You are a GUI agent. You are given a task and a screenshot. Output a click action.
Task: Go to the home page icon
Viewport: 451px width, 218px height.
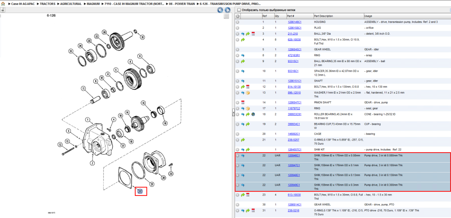point(3,4)
